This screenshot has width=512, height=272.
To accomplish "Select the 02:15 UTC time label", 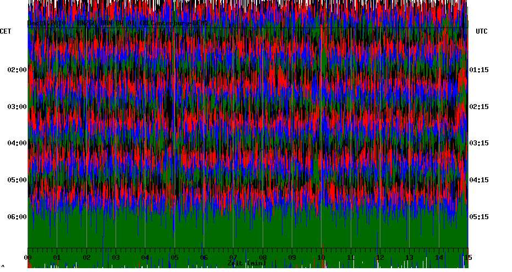I will pos(479,106).
